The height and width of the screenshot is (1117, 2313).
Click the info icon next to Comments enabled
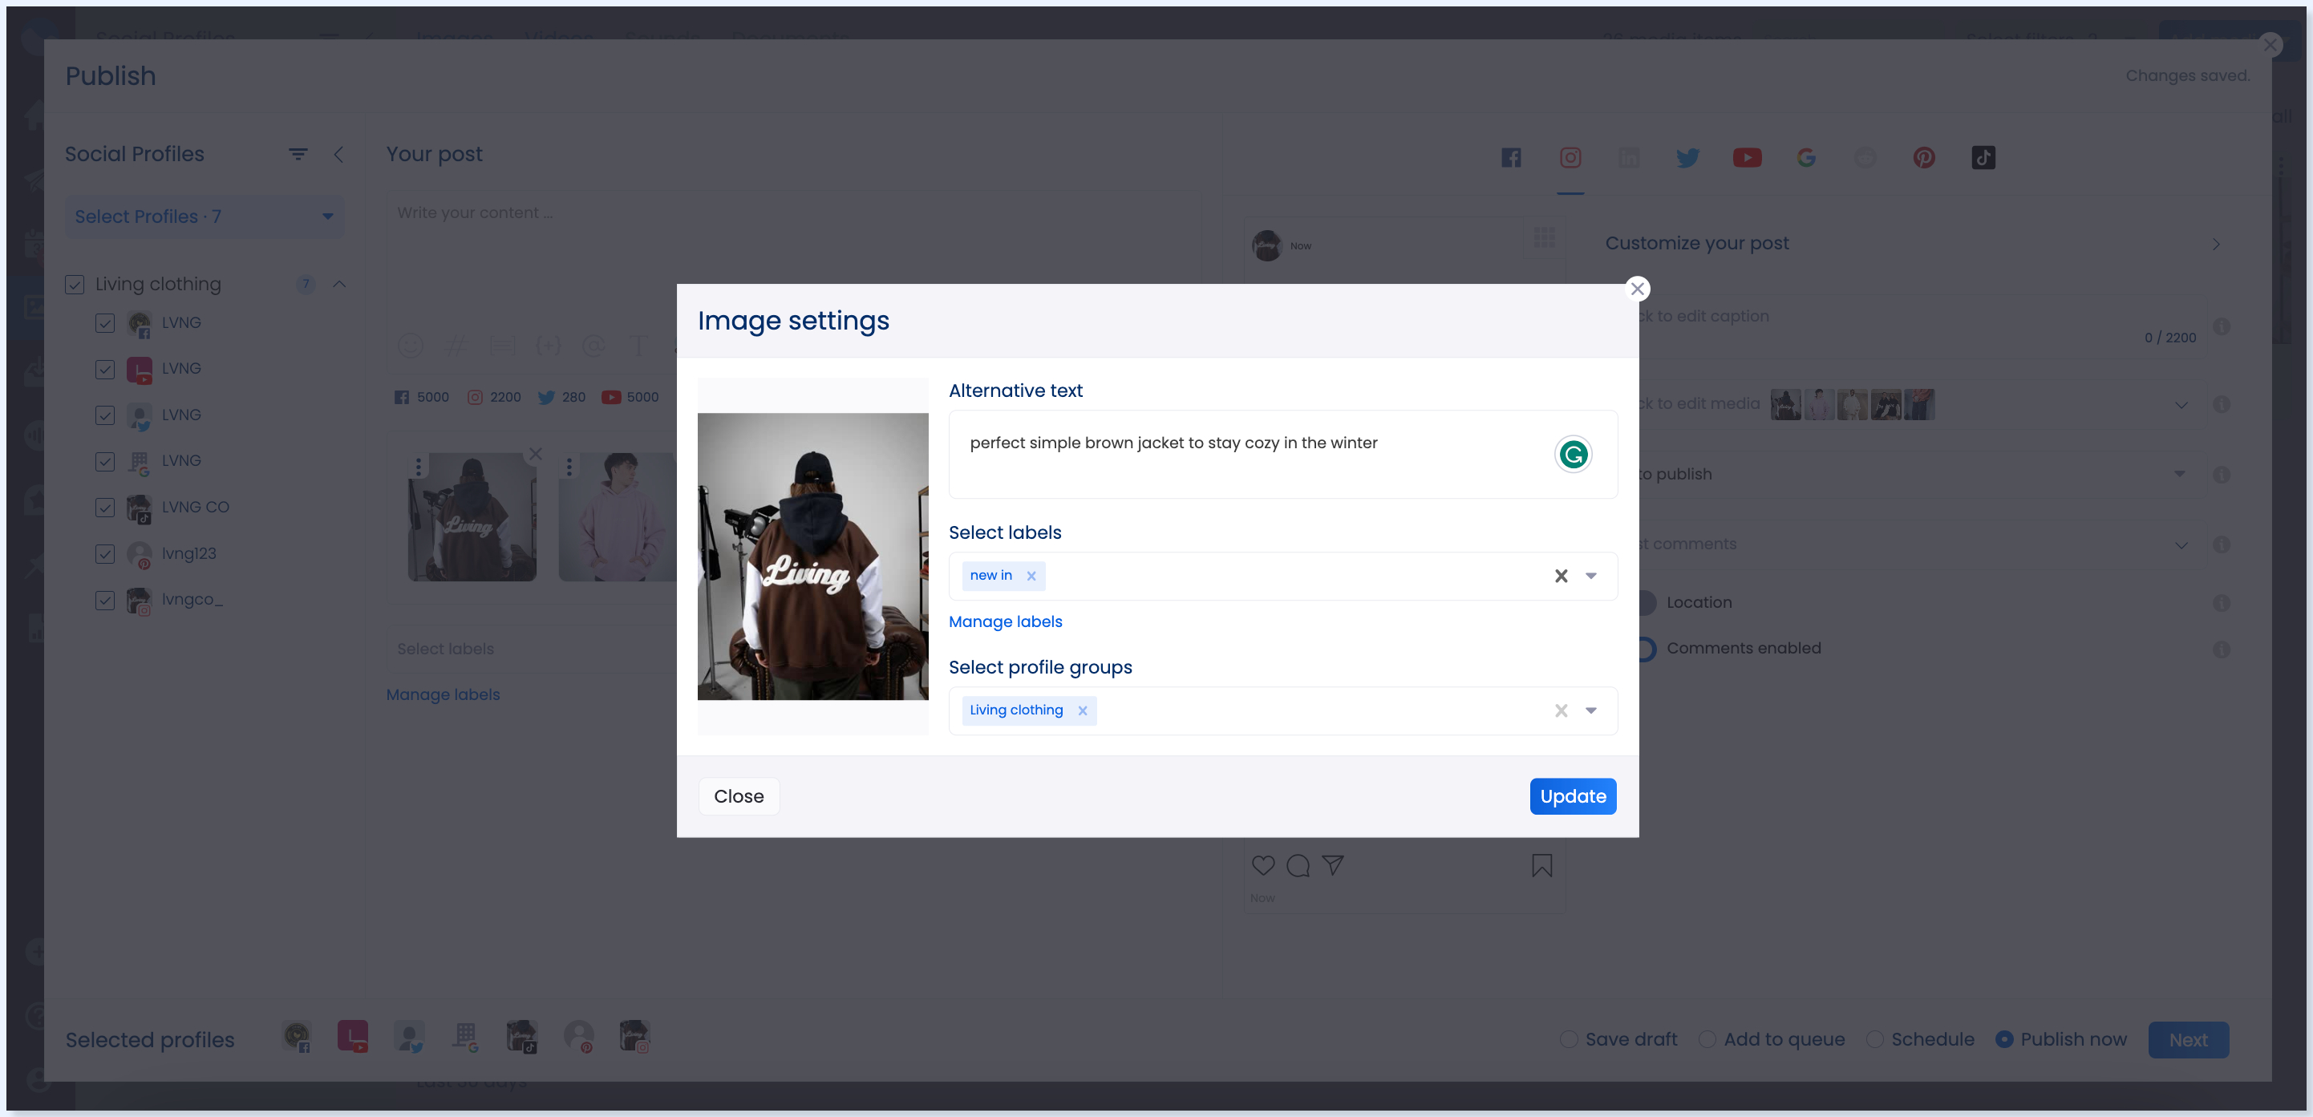pyautogui.click(x=2222, y=650)
